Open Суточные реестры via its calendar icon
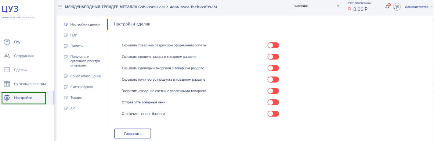Viewport: 434px width, 141px height. (7, 84)
